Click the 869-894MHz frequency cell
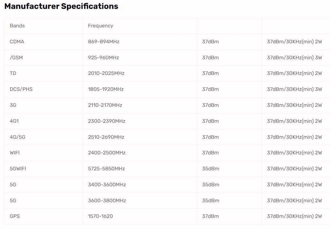 [104, 42]
